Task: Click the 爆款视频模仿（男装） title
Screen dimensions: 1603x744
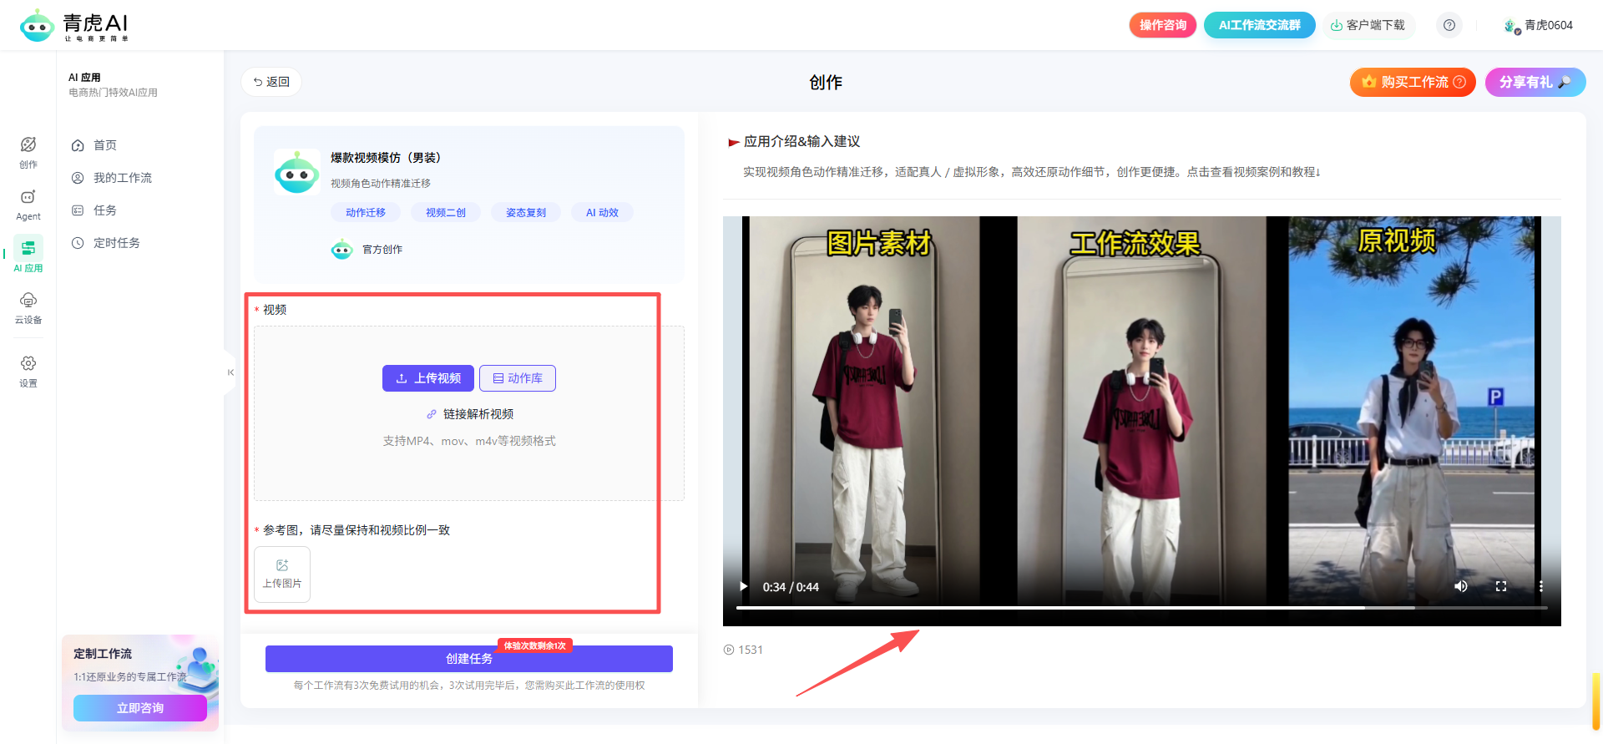Action: coord(386,158)
